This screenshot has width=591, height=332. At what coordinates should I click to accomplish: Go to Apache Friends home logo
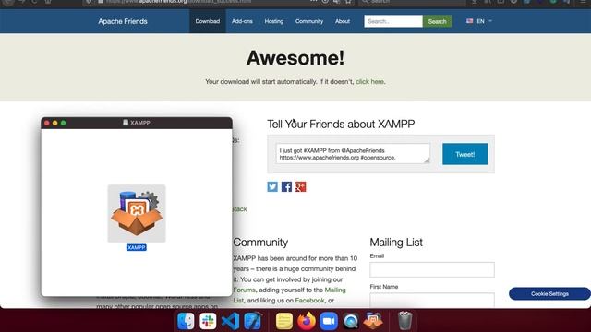pyautogui.click(x=123, y=21)
